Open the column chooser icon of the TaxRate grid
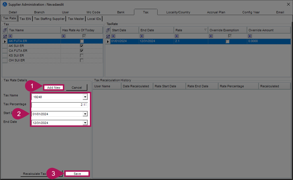This screenshot has height=180, width=293. (108, 30)
